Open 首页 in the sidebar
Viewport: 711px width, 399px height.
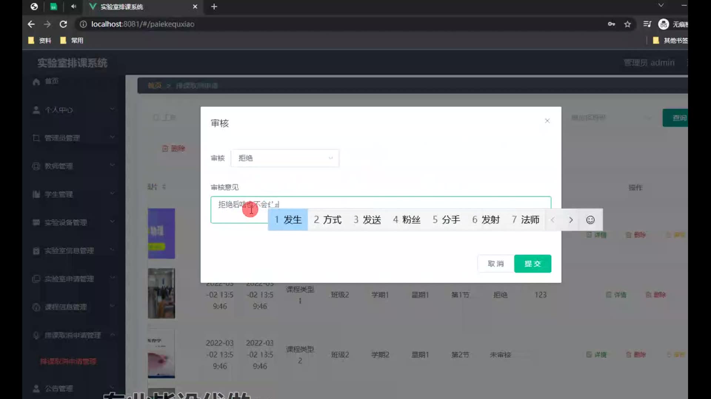tap(52, 81)
